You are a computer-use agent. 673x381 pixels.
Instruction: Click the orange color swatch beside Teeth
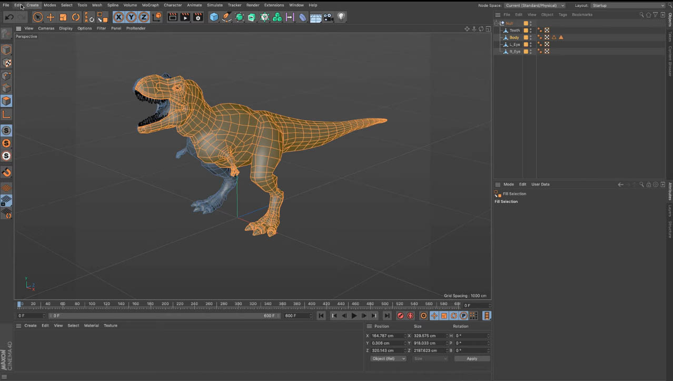tap(526, 30)
